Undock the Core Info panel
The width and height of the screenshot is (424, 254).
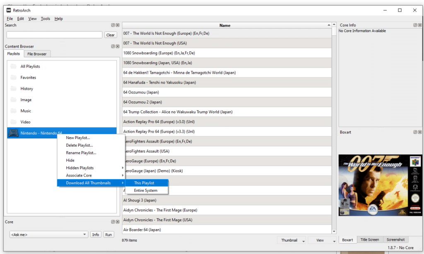point(415,25)
